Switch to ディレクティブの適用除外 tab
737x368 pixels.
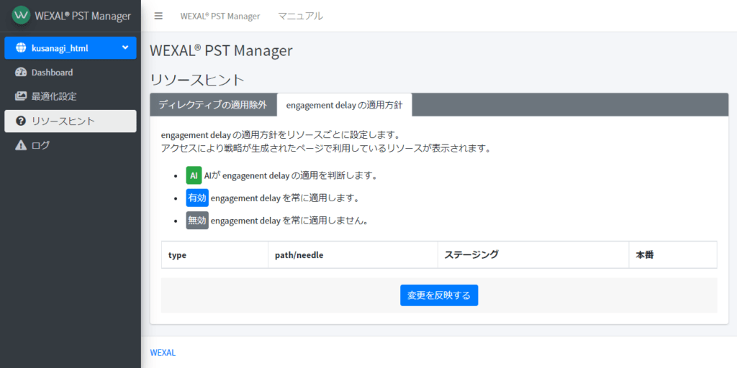(x=213, y=105)
